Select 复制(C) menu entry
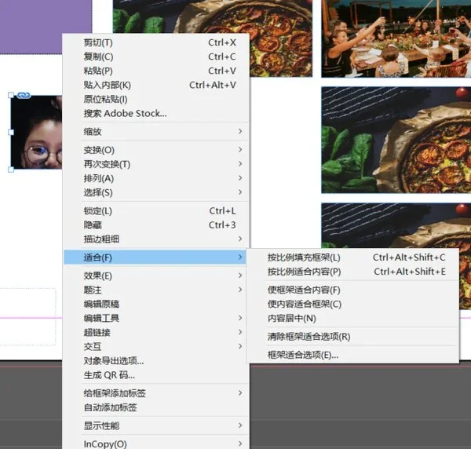471x449 pixels. pos(155,57)
